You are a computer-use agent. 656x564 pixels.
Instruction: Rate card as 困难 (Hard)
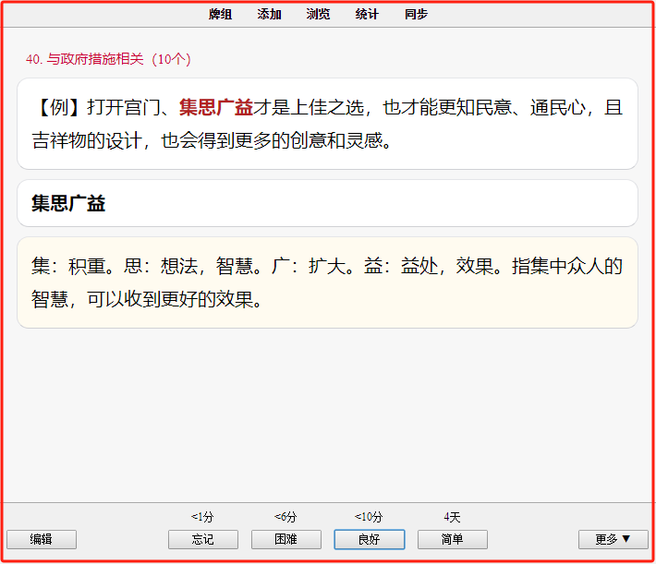click(286, 539)
